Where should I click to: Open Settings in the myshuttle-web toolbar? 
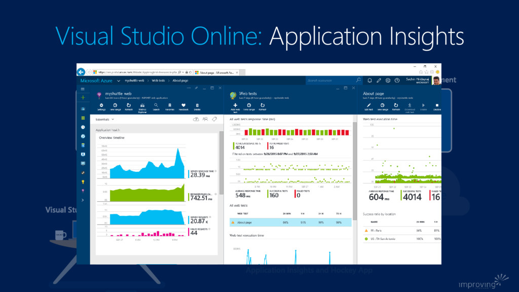click(x=101, y=106)
